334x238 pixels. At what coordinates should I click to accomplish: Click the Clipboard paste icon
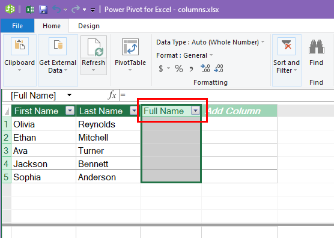click(20, 46)
